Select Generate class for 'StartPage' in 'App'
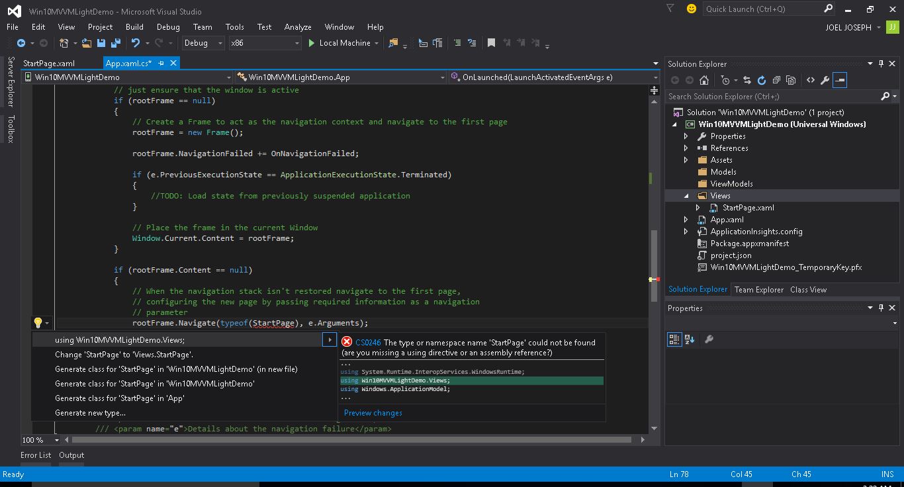This screenshot has width=904, height=487. pyautogui.click(x=120, y=398)
